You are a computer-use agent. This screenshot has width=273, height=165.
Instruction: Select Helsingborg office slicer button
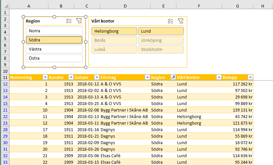114,31
